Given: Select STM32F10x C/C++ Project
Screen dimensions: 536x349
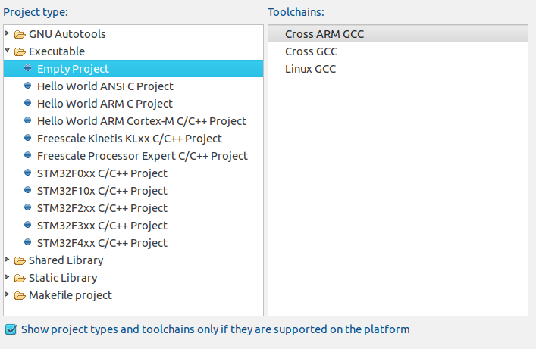Looking at the screenshot, I should click(102, 191).
